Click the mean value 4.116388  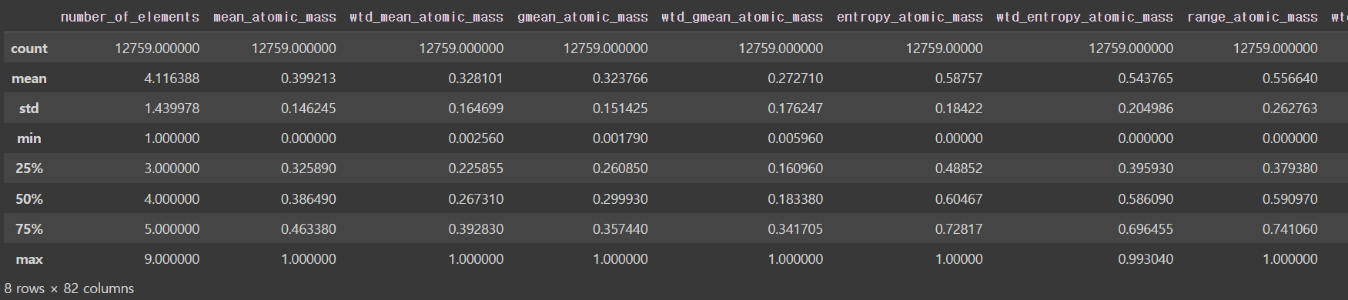pyautogui.click(x=172, y=78)
